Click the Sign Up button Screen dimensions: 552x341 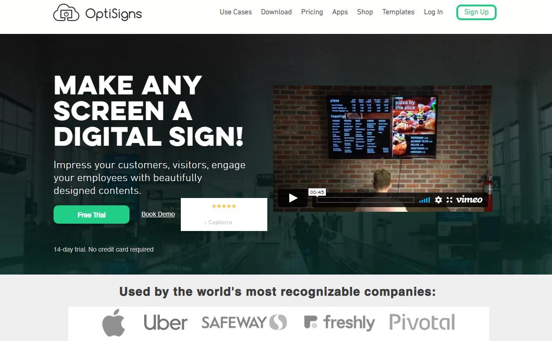pyautogui.click(x=476, y=12)
